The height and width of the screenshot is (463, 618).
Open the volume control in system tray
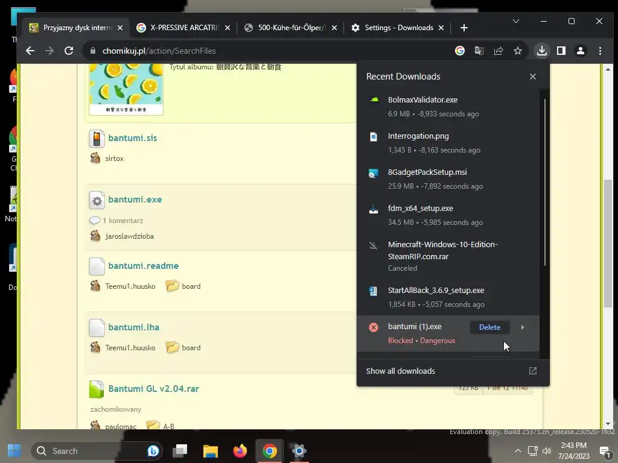(547, 451)
